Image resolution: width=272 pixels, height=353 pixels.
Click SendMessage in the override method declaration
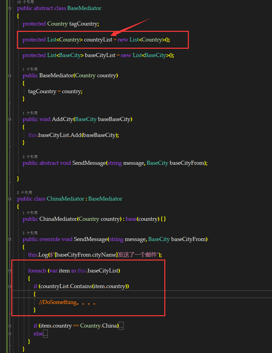(x=91, y=239)
